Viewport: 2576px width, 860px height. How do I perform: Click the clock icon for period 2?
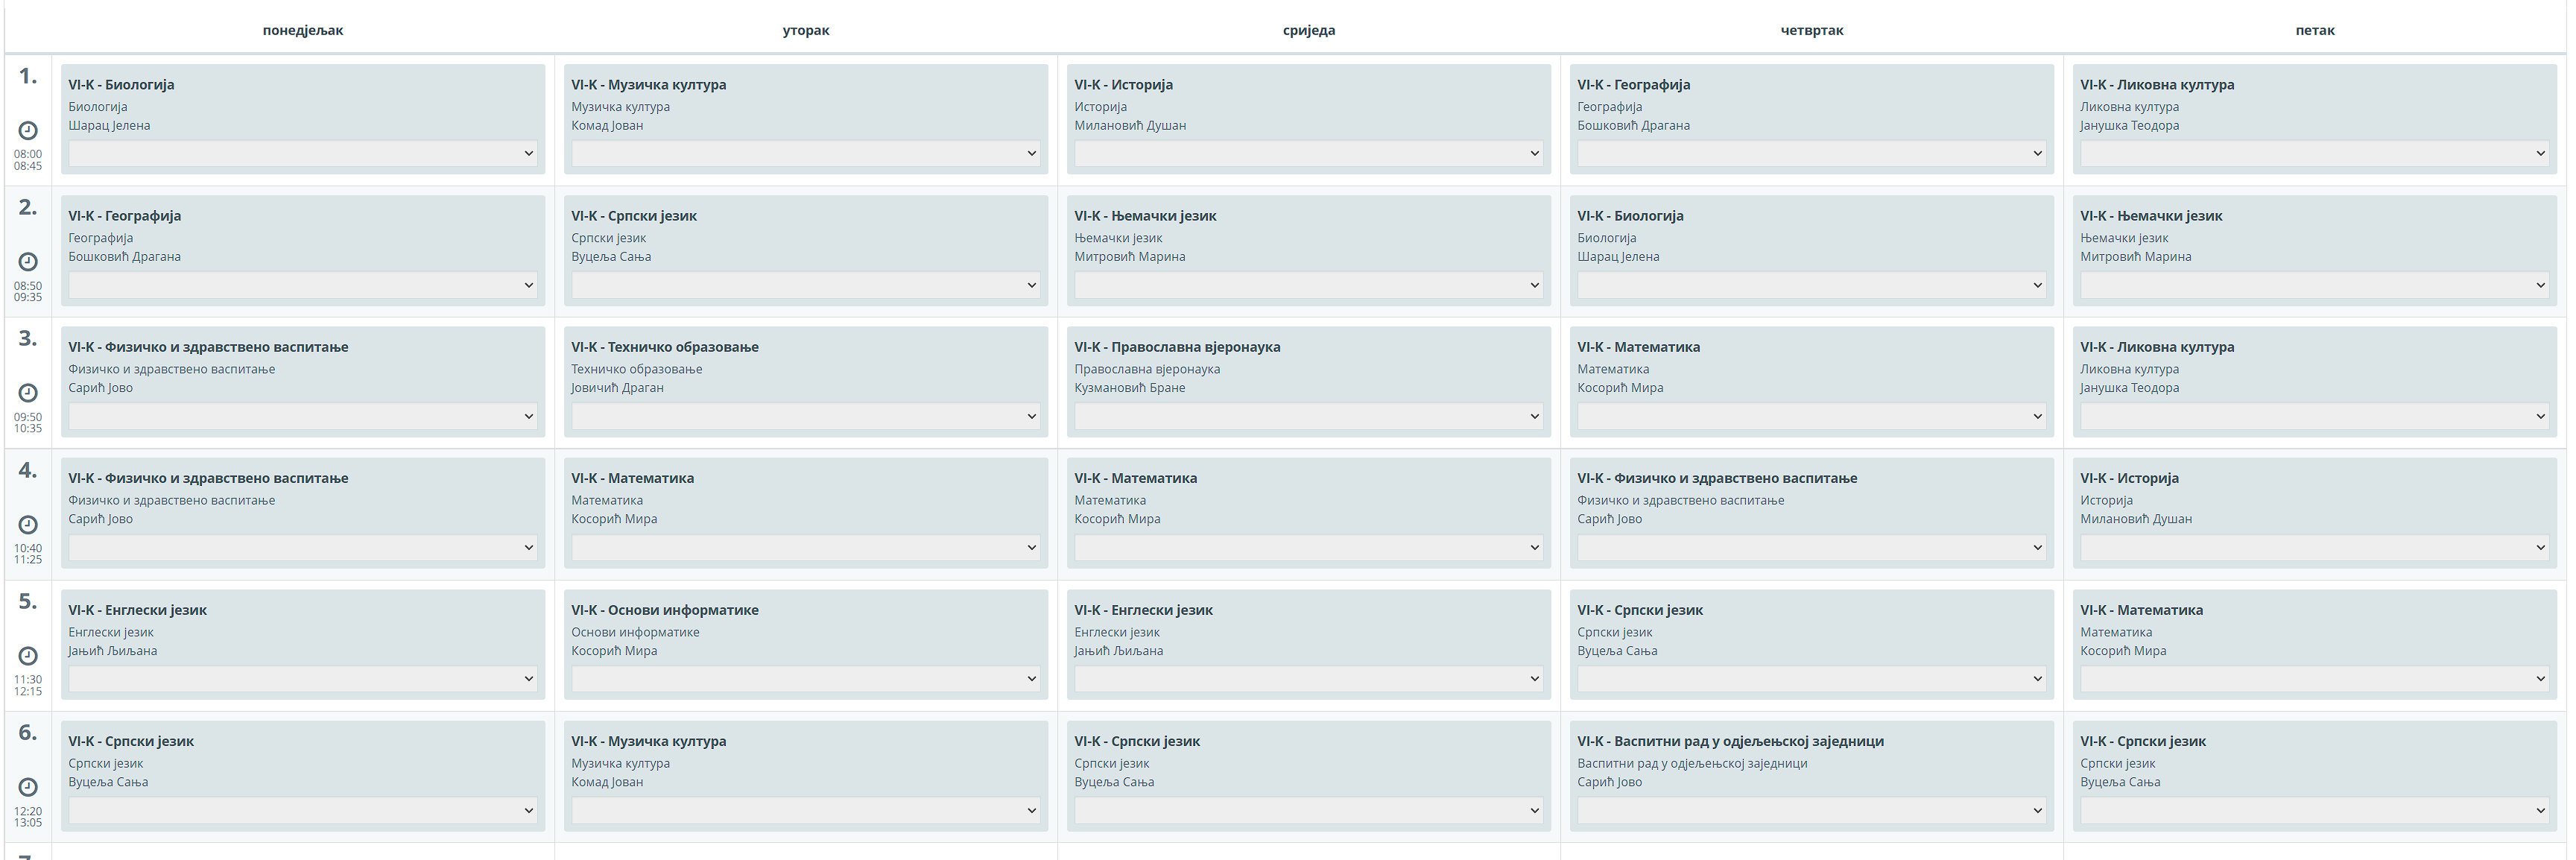pos(28,261)
